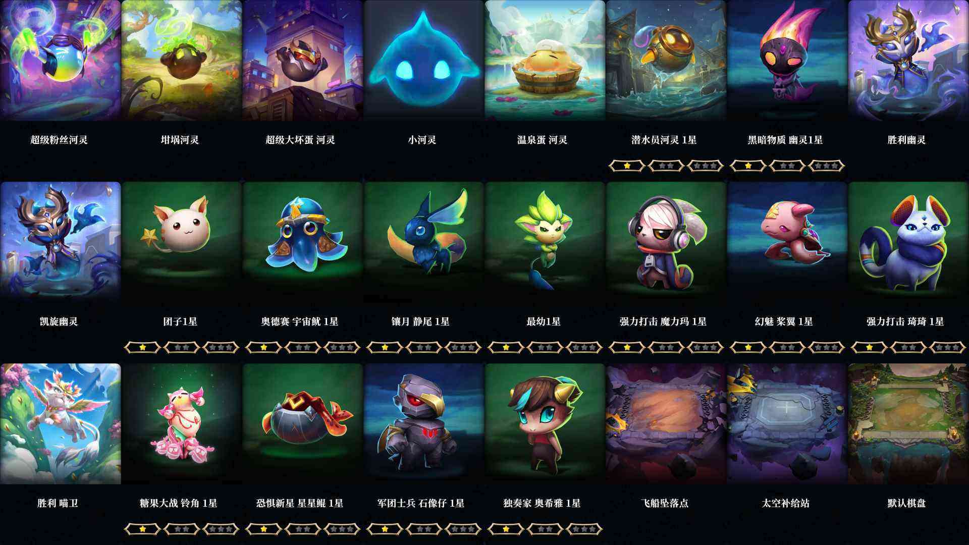
Task: Click the 独奏家 奥希雅 1星 label
Action: pyautogui.click(x=542, y=503)
